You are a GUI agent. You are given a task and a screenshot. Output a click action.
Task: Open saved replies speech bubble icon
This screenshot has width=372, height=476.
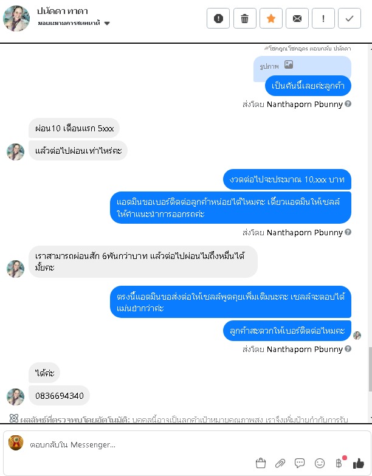coord(300,463)
